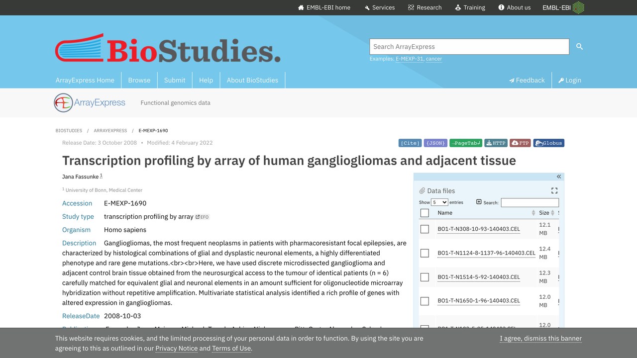Select the BO1-T-N1650-1-96-140403.CEL checkbox
637x358 pixels.
425,301
